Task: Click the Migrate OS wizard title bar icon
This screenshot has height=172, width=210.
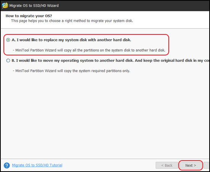Action: pos(5,5)
